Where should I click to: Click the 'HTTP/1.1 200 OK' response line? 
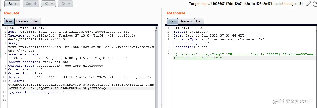tap(188, 28)
